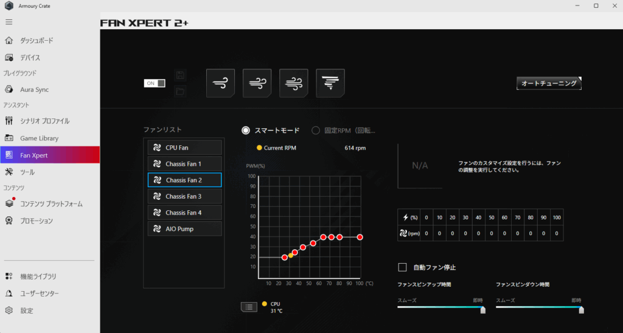
Task: Open the hamburger navigation menu
Action: [9, 22]
